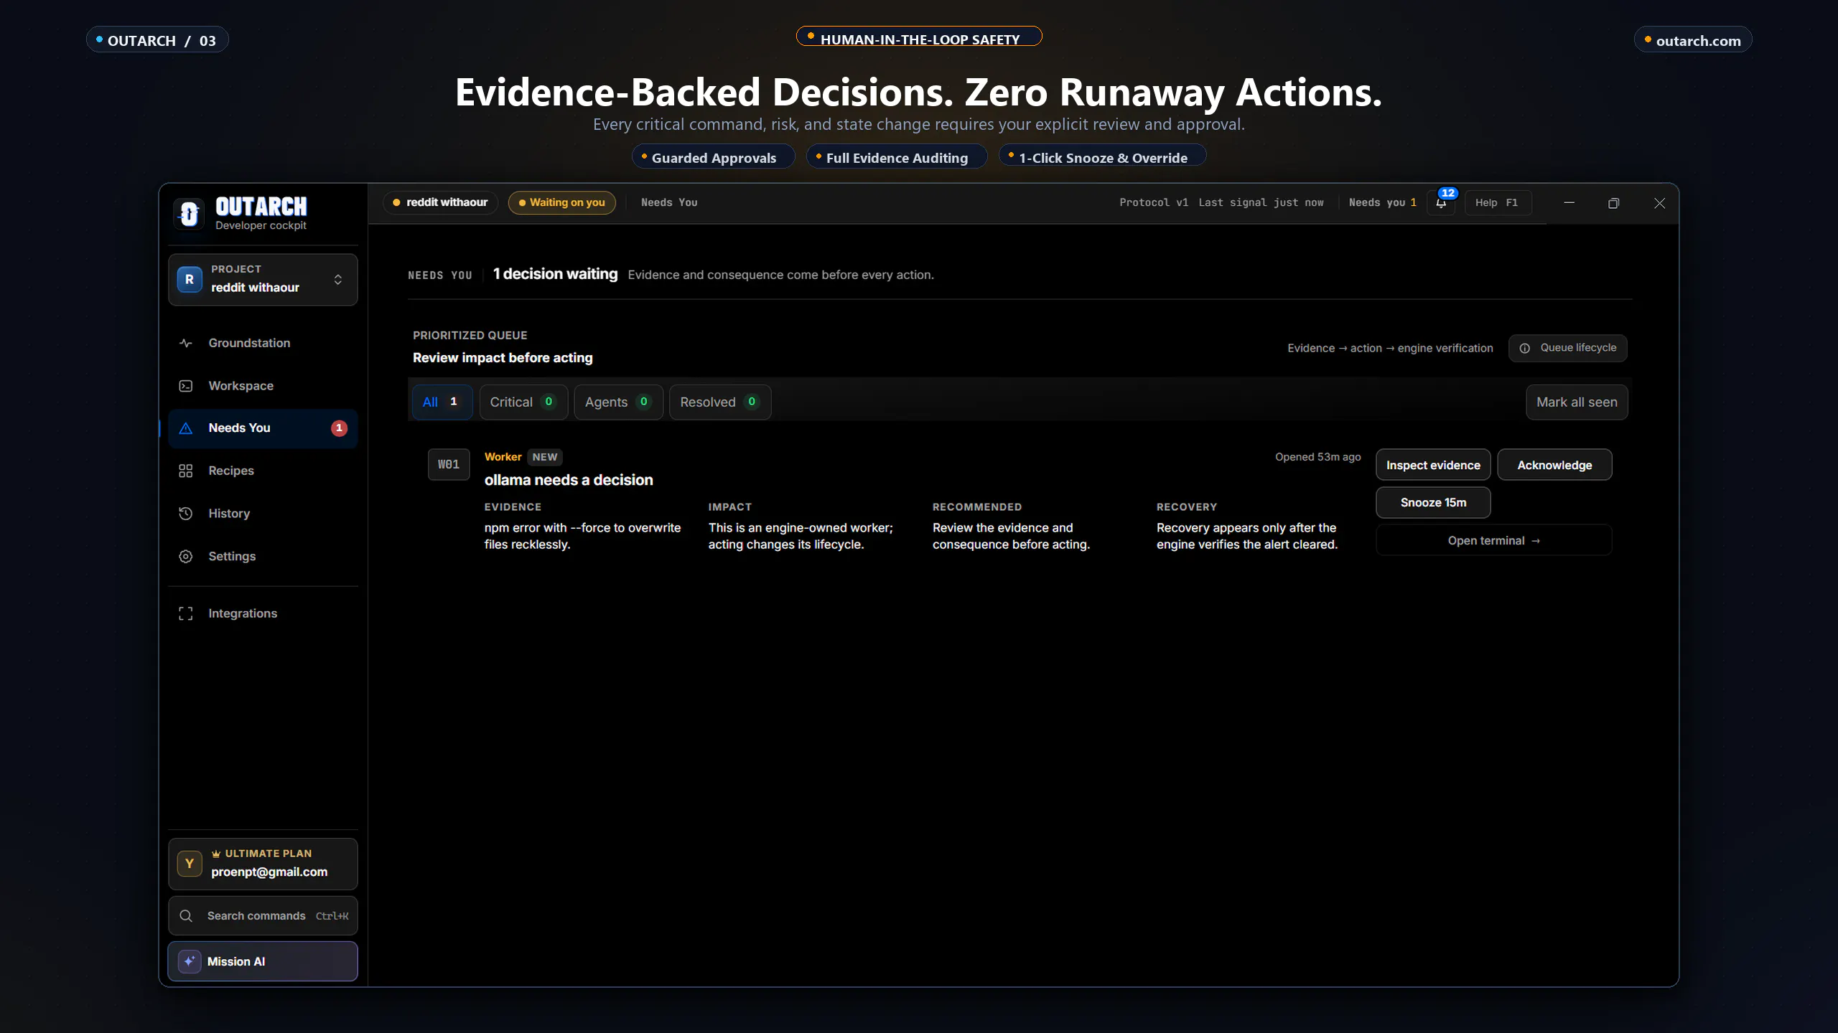The width and height of the screenshot is (1838, 1033).
Task: Expand the project selector chevron
Action: click(338, 279)
